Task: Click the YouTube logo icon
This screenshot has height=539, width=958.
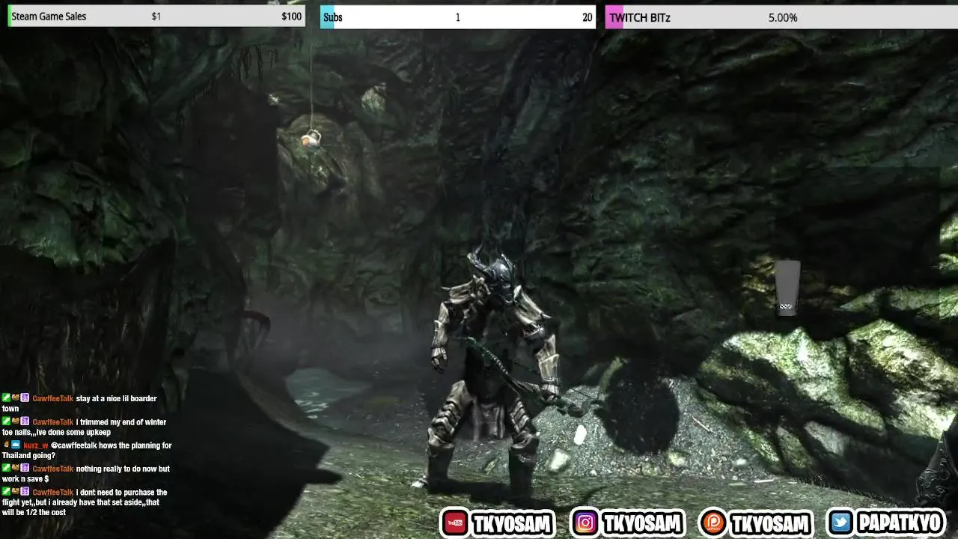Action: pyautogui.click(x=454, y=523)
